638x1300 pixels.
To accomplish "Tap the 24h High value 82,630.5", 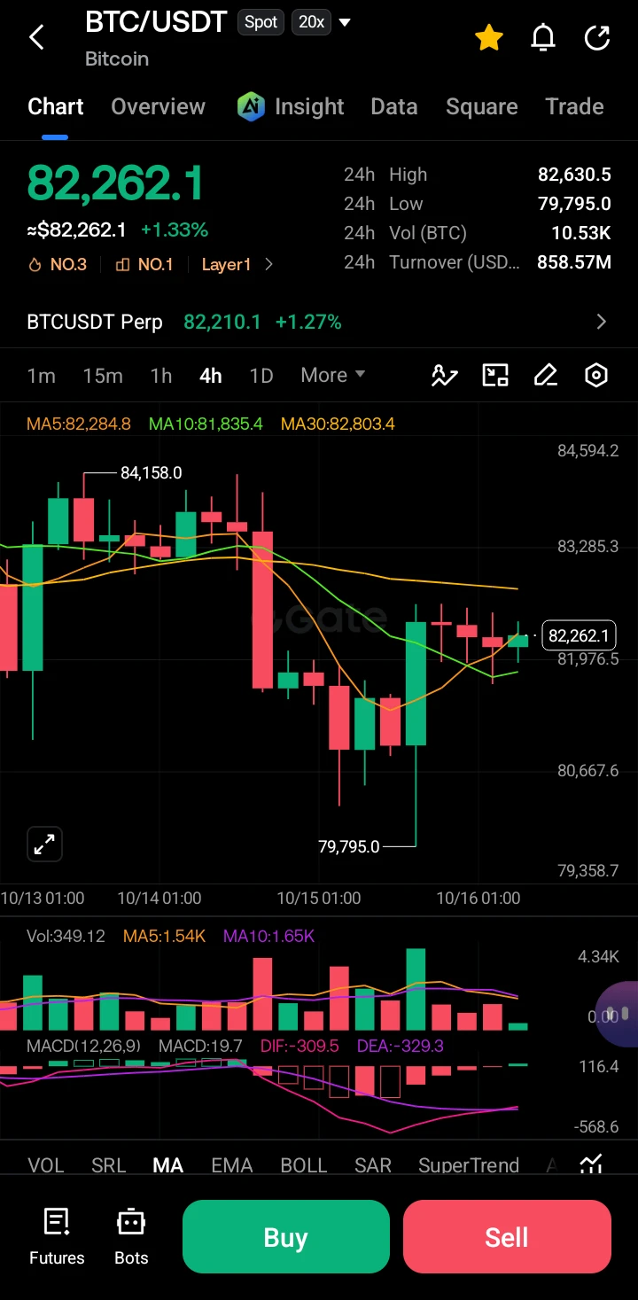I will click(574, 175).
